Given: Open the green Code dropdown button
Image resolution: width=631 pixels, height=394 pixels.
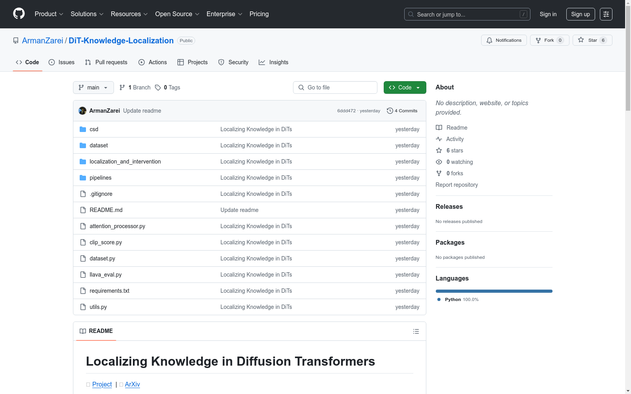Looking at the screenshot, I should (x=405, y=87).
